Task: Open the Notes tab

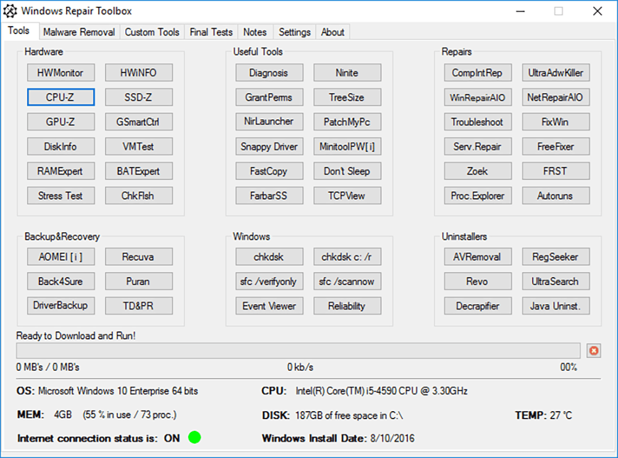Action: [255, 32]
